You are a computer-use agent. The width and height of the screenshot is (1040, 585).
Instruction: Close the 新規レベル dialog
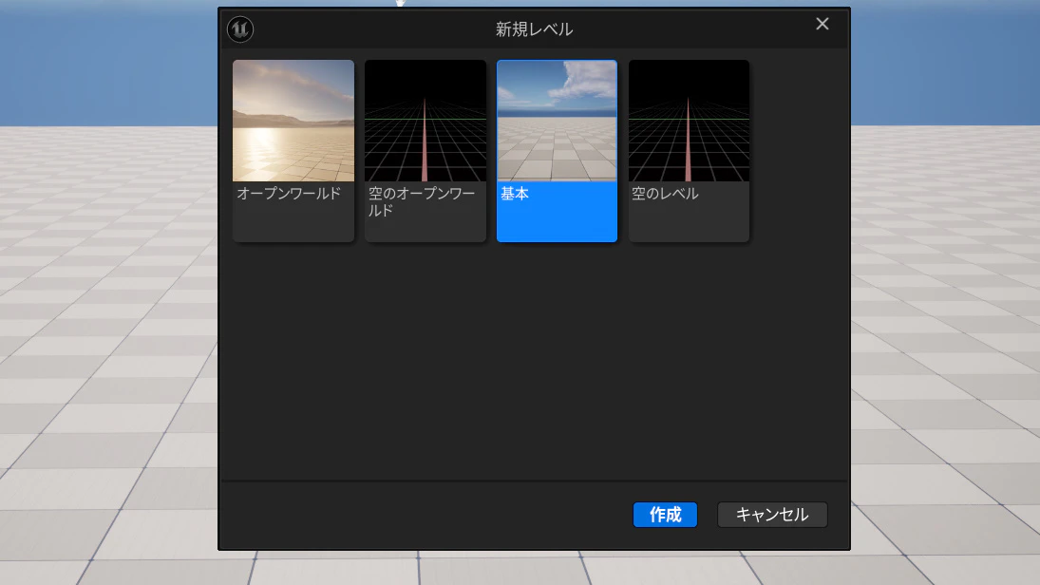823,24
